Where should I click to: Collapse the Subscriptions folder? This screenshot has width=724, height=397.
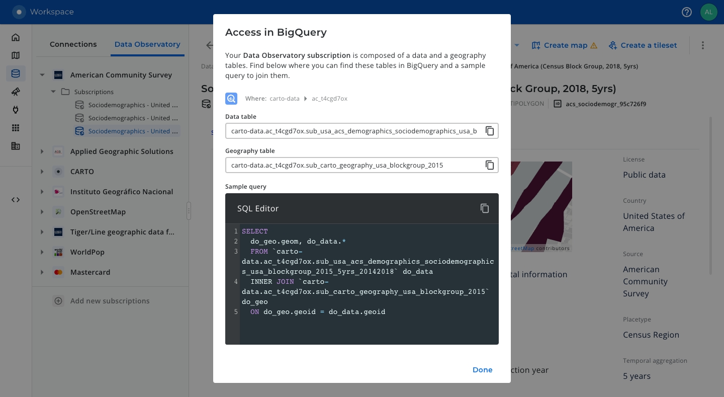[53, 92]
